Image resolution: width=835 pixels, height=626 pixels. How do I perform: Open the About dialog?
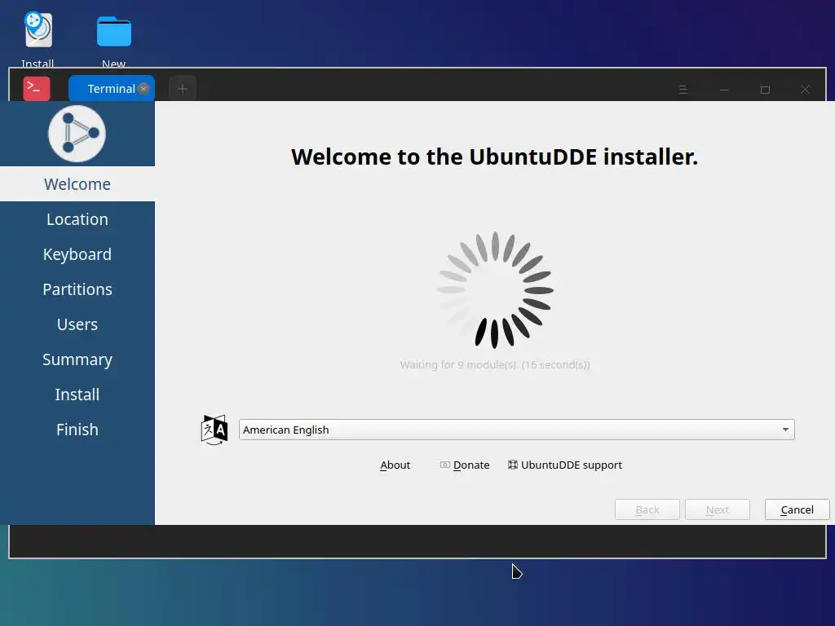coord(395,465)
